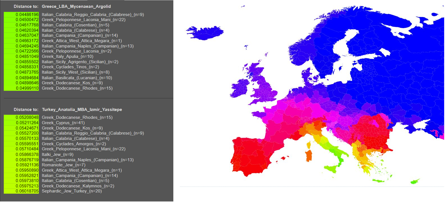Select the Greek_Italy_Apulia_(n=10) row
Screen dimensions: 445x202
tap(67, 56)
